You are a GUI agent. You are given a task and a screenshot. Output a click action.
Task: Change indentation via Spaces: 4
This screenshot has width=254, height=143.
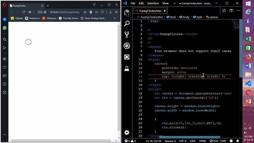[170, 141]
